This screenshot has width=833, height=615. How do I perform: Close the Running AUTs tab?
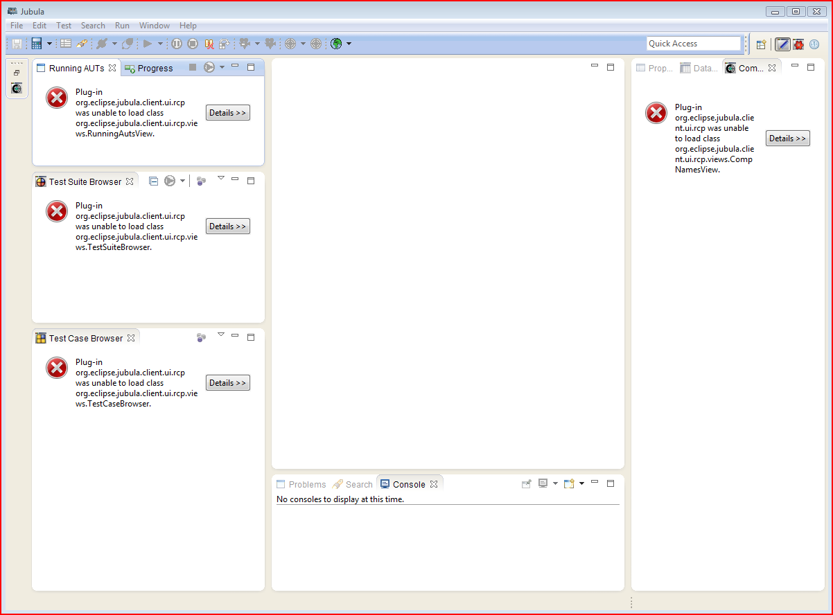click(x=112, y=68)
